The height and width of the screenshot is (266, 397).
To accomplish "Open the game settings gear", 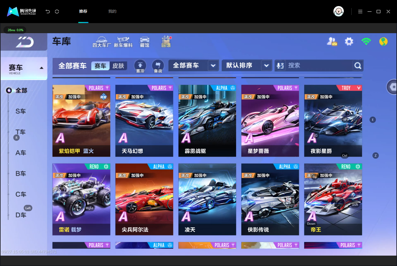I will (x=349, y=42).
